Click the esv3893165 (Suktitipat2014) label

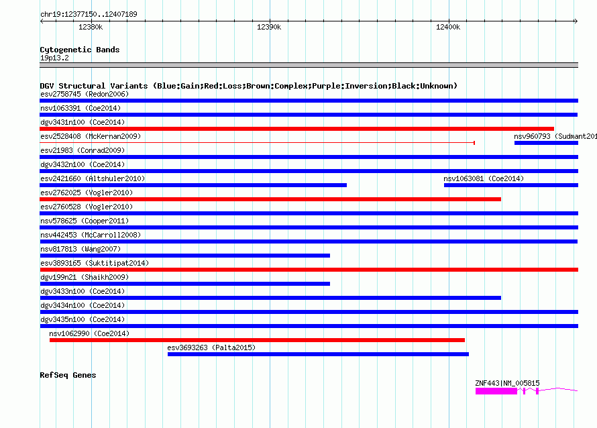coord(95,263)
